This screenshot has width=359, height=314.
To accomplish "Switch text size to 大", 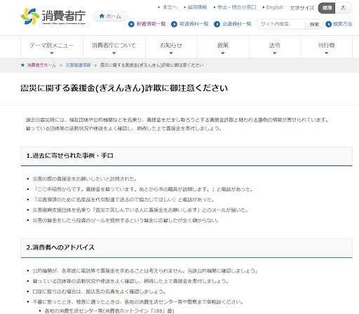I will click(343, 8).
